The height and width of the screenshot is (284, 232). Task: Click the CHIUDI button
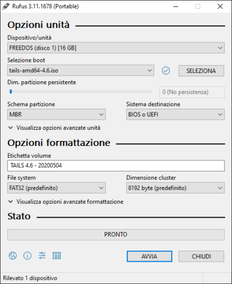click(x=201, y=256)
